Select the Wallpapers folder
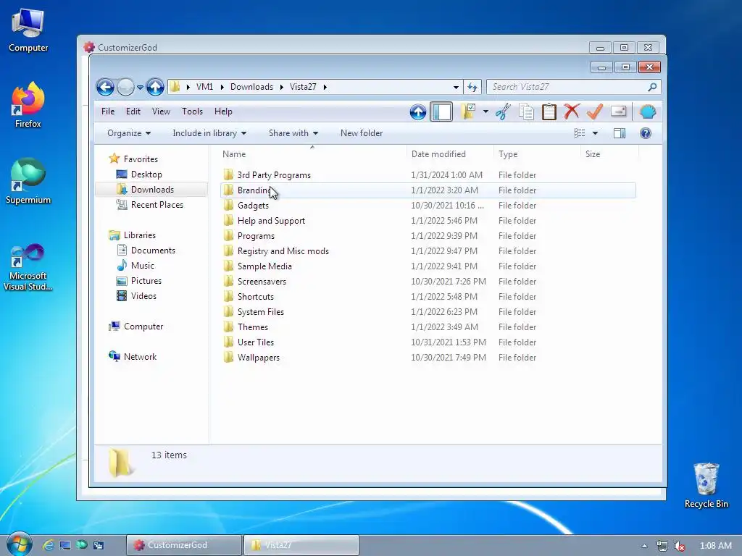This screenshot has height=556, width=742. 428,358
